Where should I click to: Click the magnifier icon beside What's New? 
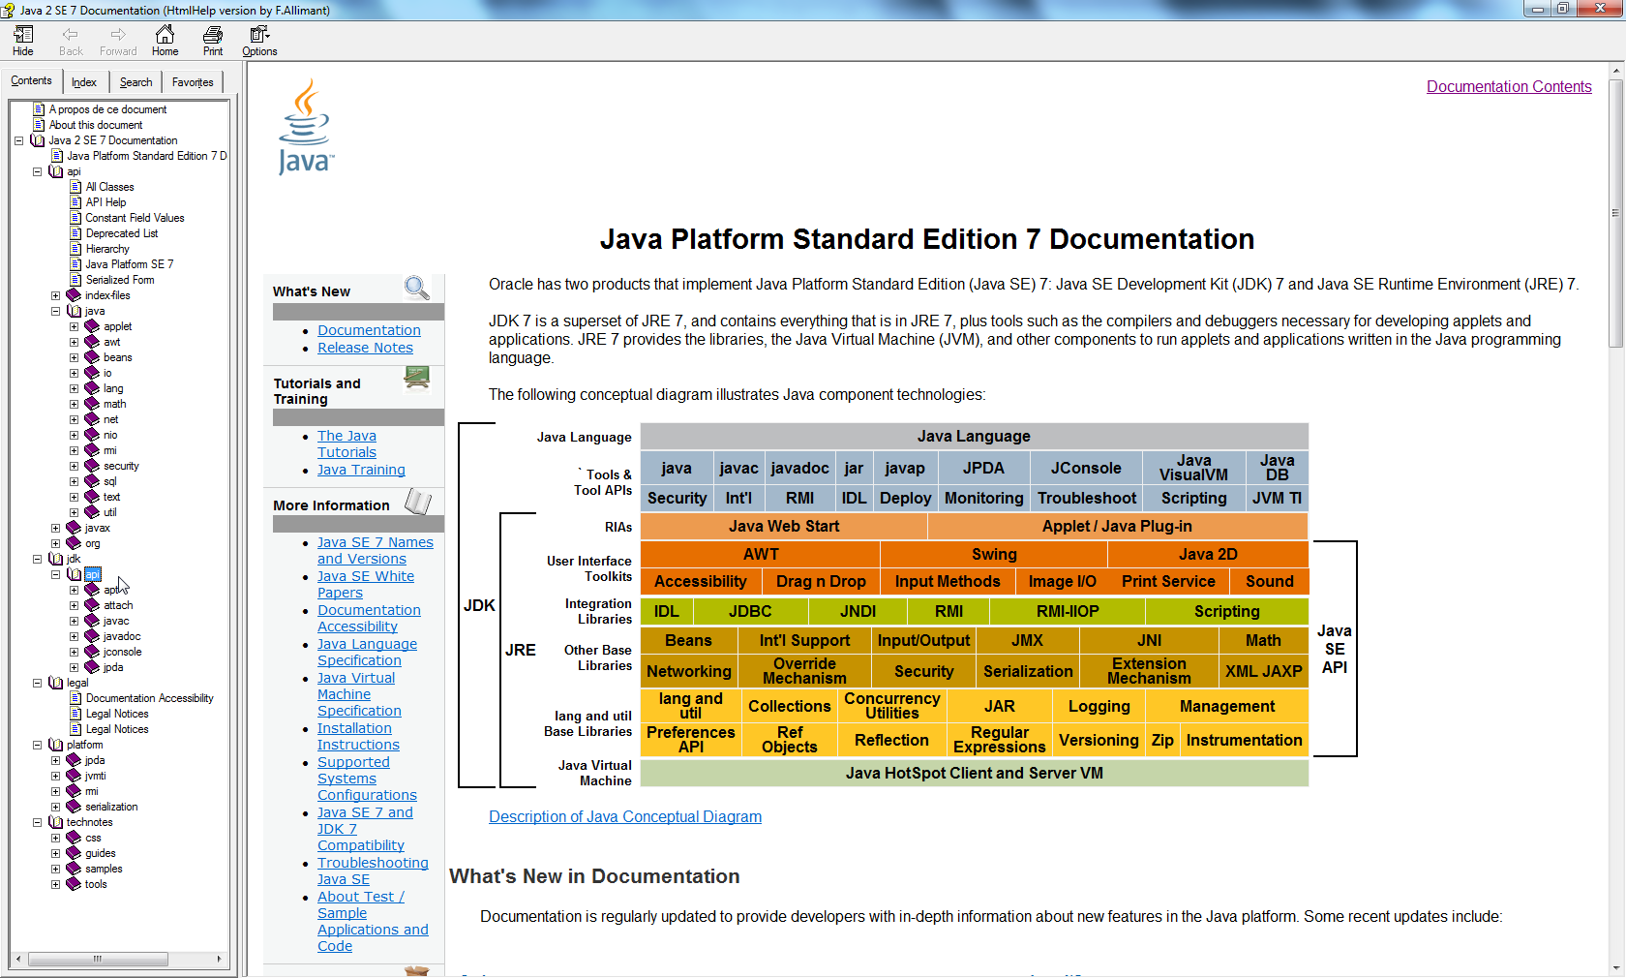coord(417,288)
